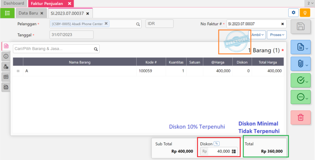Click the green list view icon

click(7, 13)
